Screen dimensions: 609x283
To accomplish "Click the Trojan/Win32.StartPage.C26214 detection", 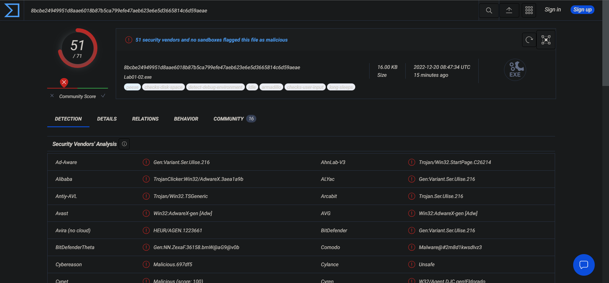I will tap(455, 162).
